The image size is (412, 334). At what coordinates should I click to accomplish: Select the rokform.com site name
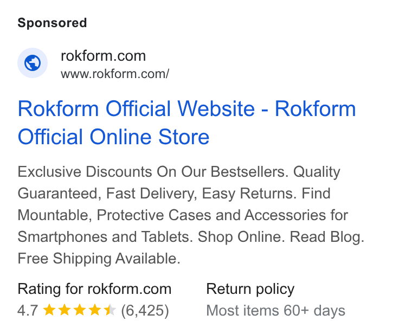tap(103, 56)
